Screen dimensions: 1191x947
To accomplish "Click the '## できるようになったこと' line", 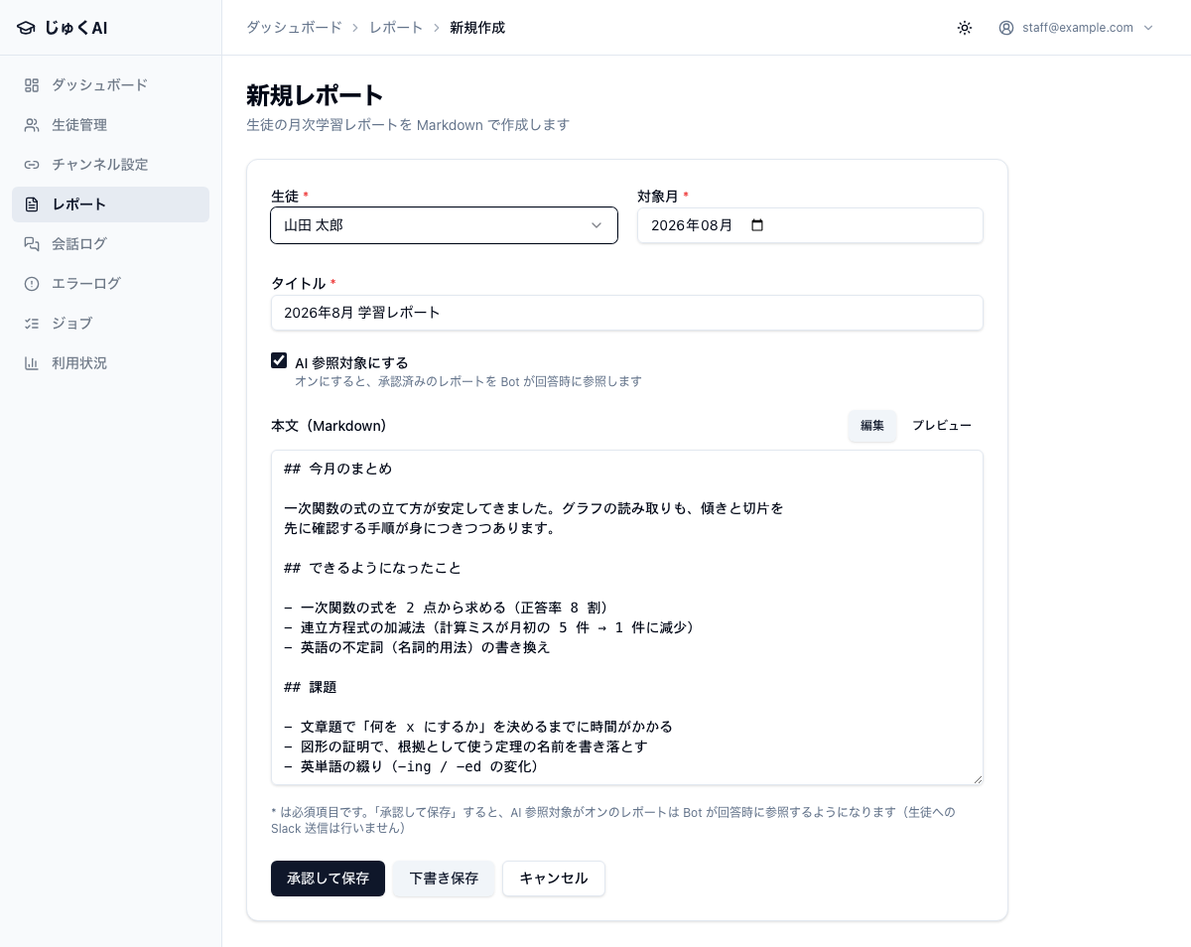I will coord(372,568).
